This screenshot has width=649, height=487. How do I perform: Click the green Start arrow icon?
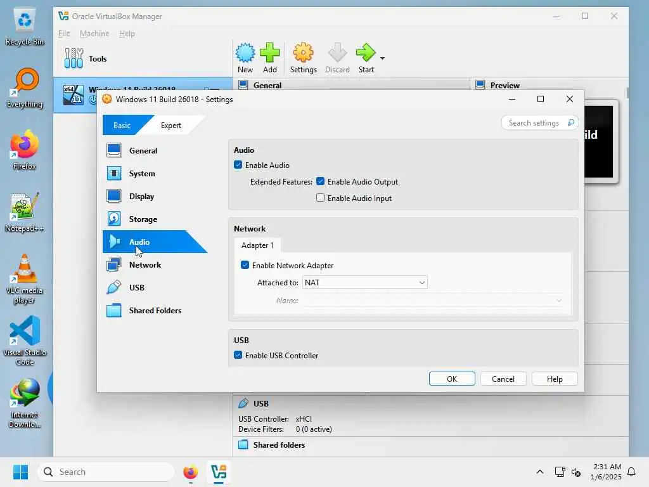(366, 53)
